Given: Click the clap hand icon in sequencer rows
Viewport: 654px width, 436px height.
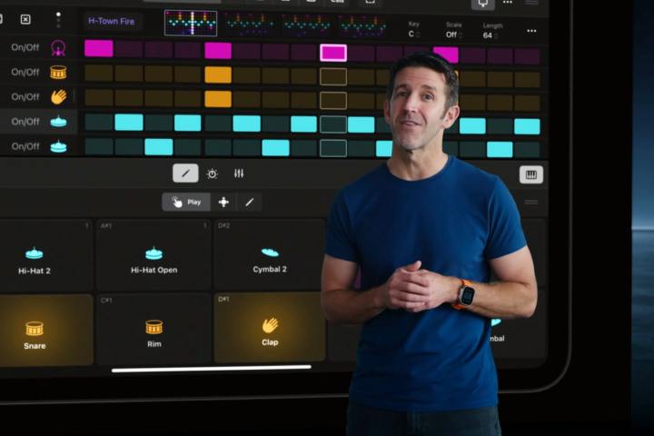Looking at the screenshot, I should pyautogui.click(x=58, y=96).
